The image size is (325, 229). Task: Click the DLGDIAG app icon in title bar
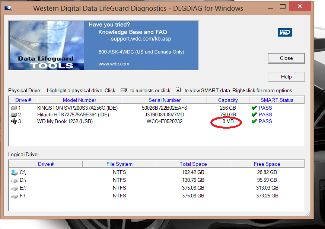point(8,8)
